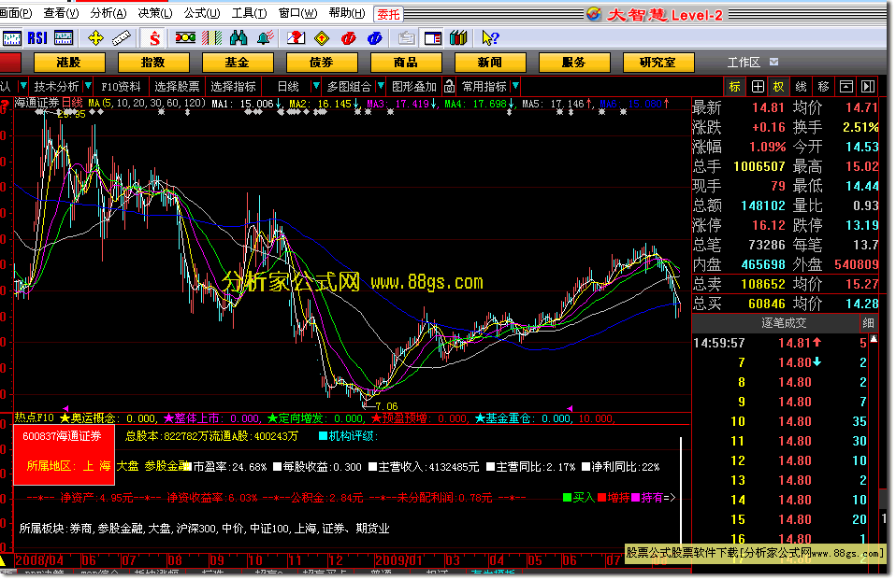Click the red 600837海通证券 info box
Screen dimensions: 896x580
64,455
